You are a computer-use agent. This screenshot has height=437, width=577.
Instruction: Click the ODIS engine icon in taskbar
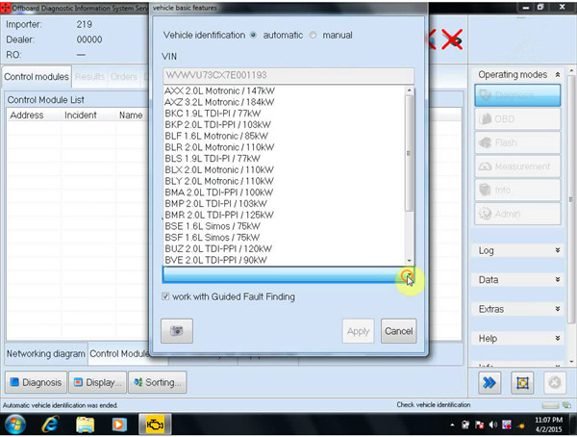pyautogui.click(x=155, y=424)
